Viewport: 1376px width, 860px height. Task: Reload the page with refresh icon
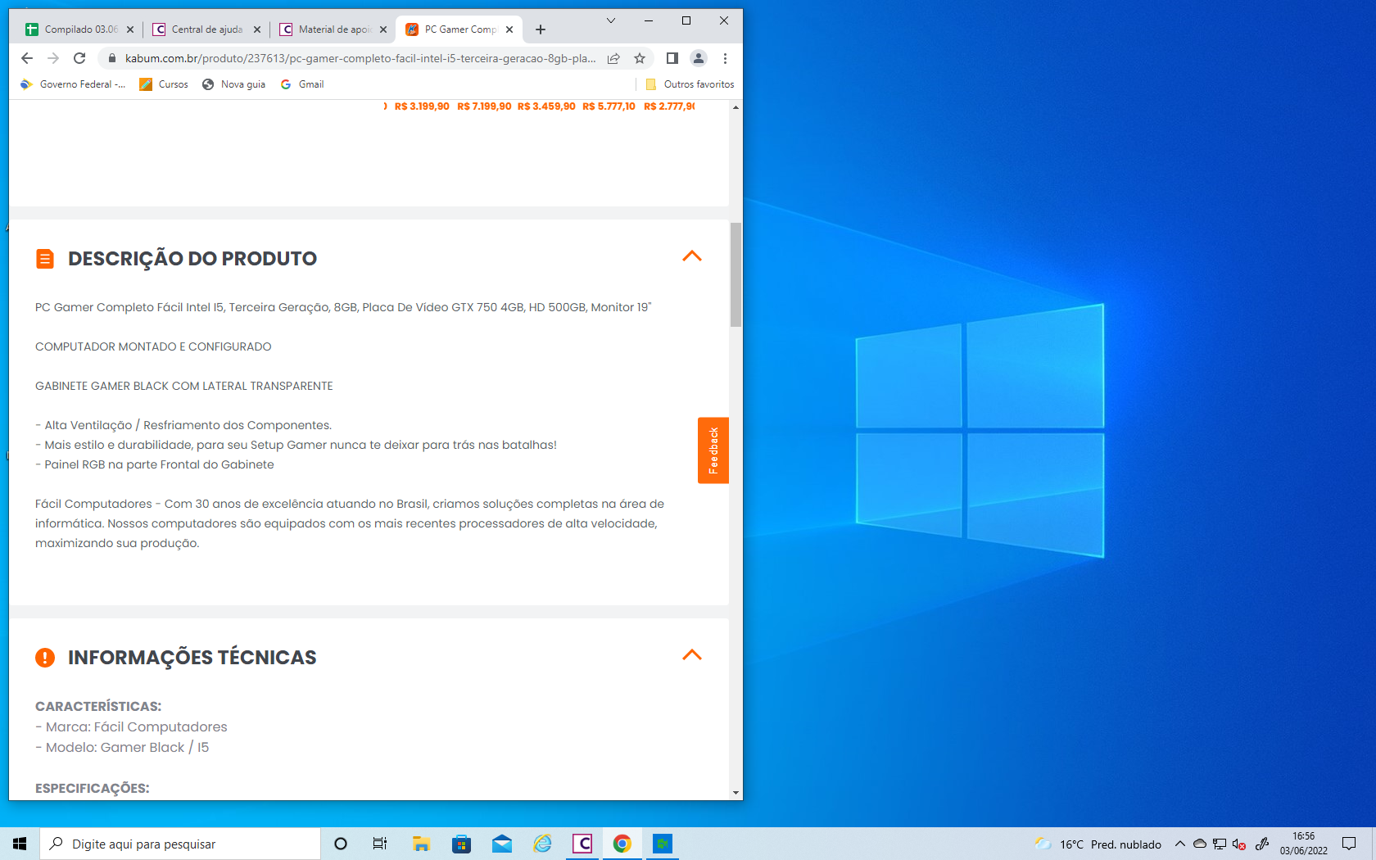point(79,58)
